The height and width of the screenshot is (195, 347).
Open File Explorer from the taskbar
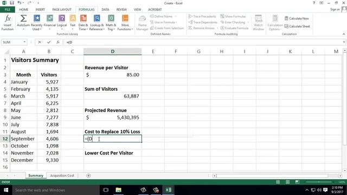point(118,190)
